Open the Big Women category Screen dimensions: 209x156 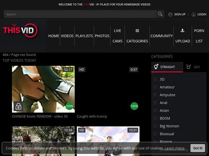pyautogui.click(x=169, y=126)
